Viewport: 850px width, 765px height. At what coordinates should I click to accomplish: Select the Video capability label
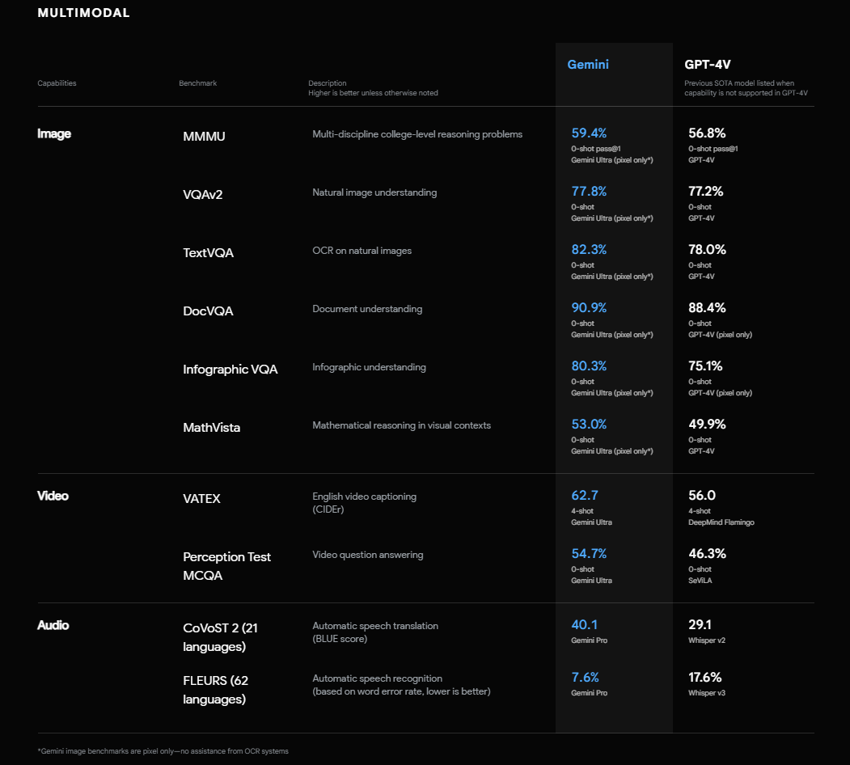click(53, 496)
